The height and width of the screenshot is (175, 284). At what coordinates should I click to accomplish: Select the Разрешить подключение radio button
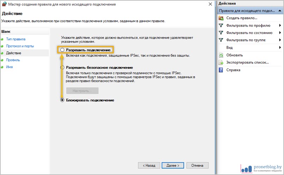[62, 50]
